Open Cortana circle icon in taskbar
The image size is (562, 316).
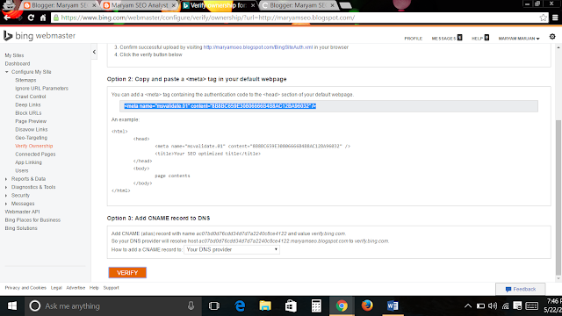click(35, 306)
